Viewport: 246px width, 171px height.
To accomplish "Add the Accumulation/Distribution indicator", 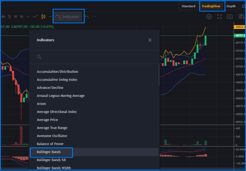I will 94,72.
